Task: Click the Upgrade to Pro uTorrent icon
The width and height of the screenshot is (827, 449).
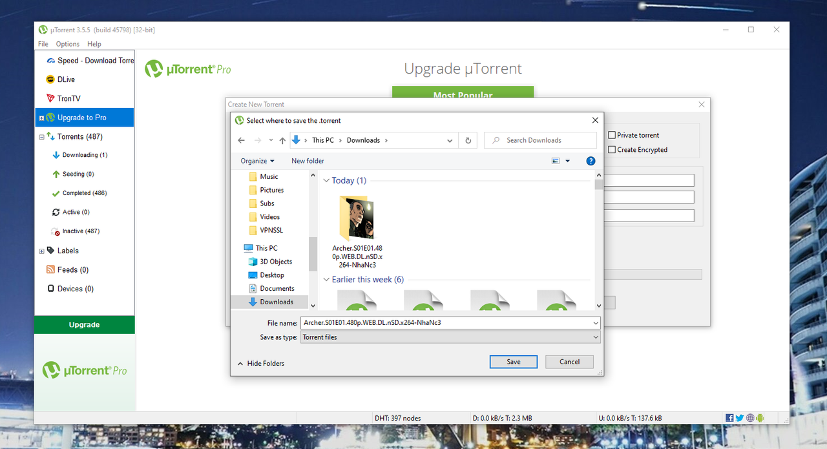Action: [50, 118]
